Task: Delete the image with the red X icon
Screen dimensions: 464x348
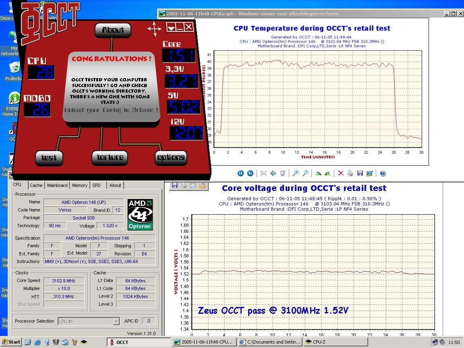Action: pyautogui.click(x=341, y=174)
